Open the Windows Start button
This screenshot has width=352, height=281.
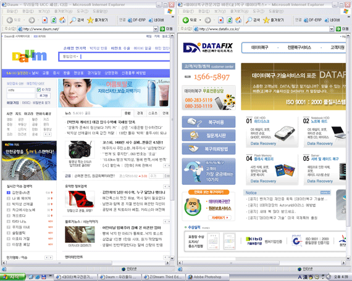[x=13, y=277]
